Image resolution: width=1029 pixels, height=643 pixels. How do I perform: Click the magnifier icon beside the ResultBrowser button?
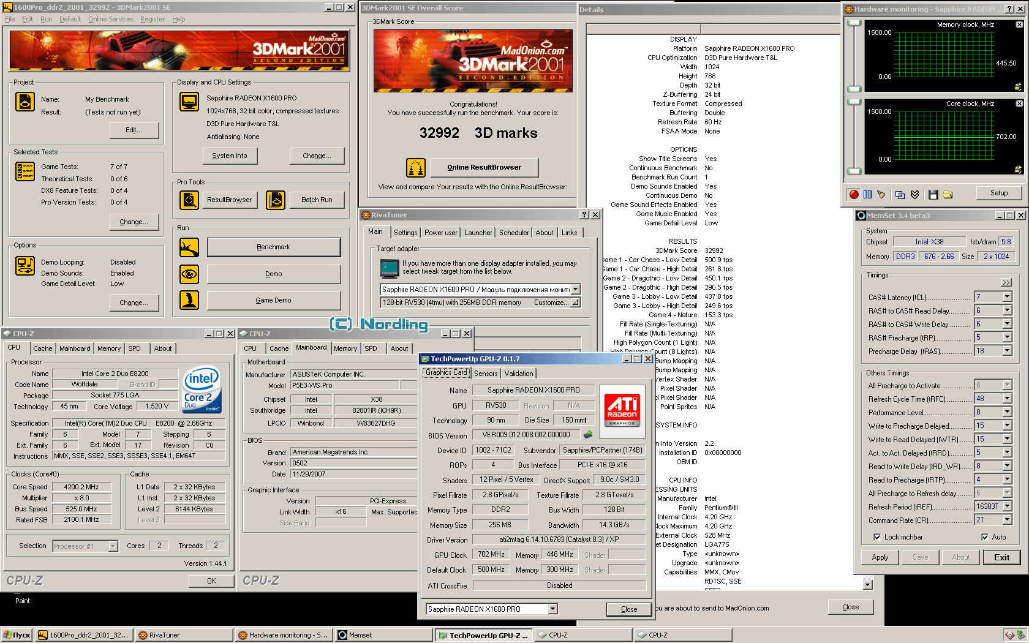[x=189, y=200]
